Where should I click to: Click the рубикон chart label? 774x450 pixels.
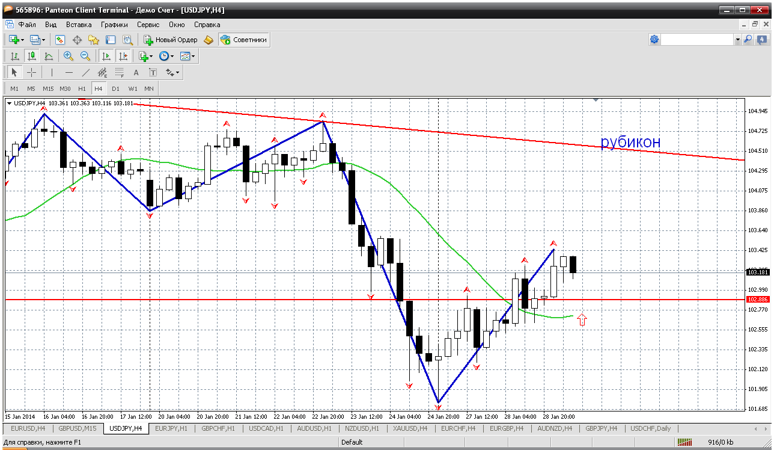pos(630,142)
